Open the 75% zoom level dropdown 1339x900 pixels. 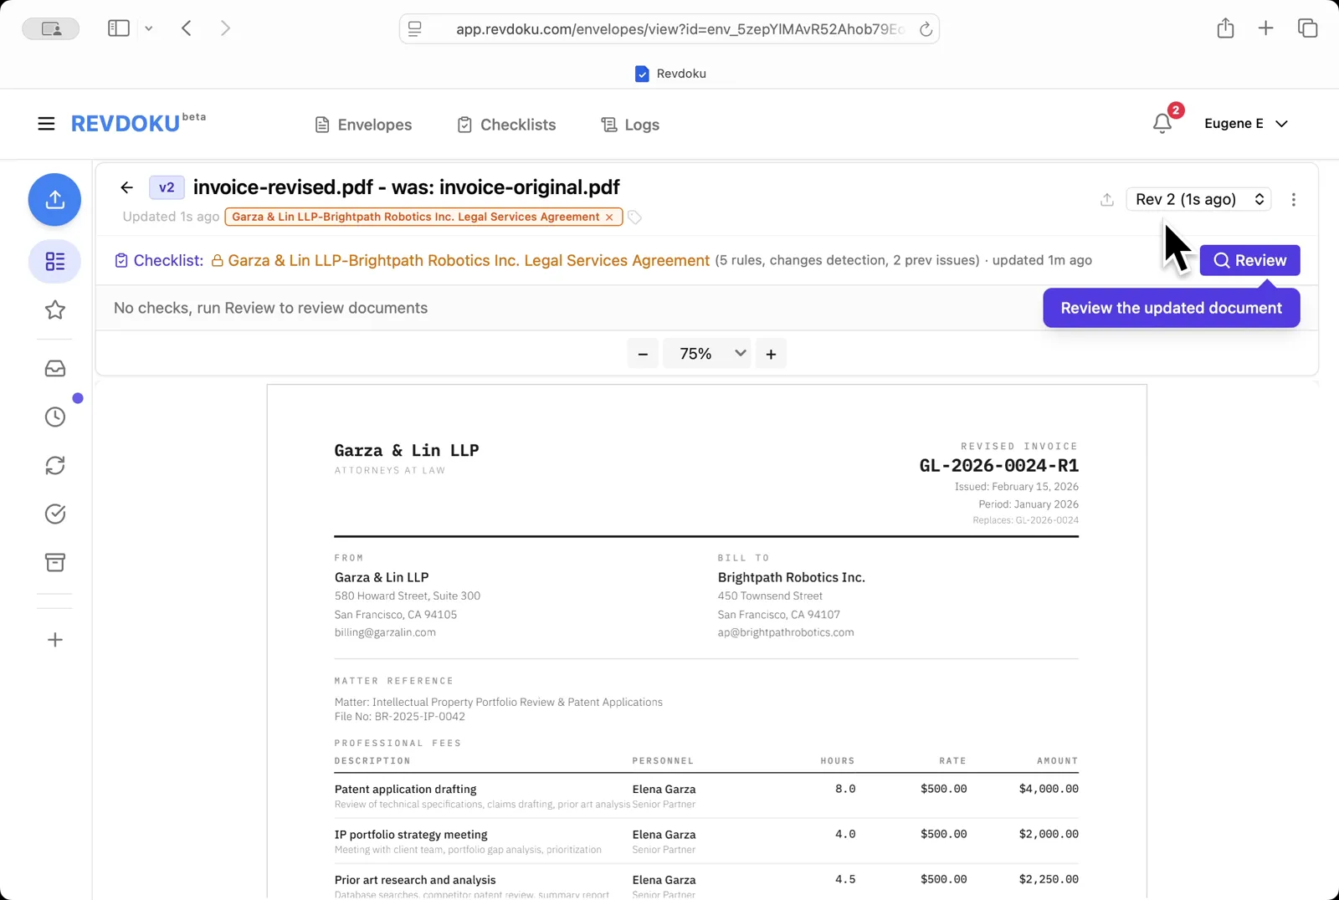click(707, 353)
